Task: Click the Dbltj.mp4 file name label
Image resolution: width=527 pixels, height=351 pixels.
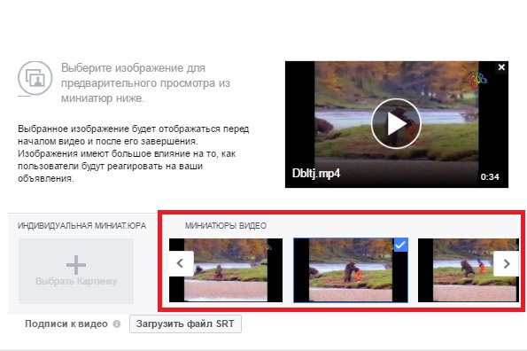Action: click(316, 174)
